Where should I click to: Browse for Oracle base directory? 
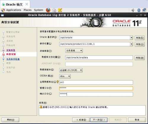pyautogui.click(x=140, y=38)
